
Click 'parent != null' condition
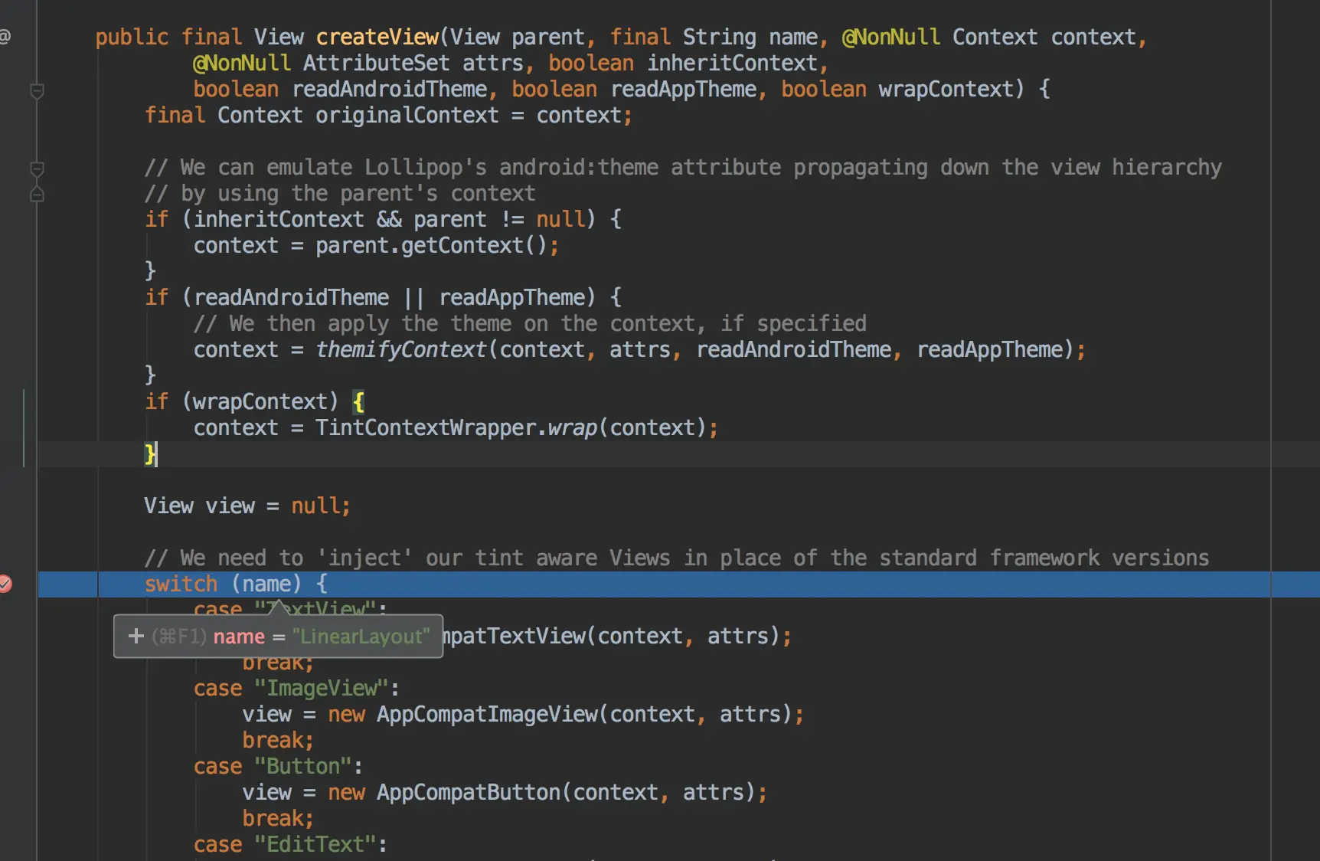500,219
